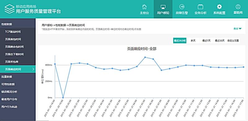Expand 性能数据 sidebar section
This screenshot has height=121, width=248.
click(x=18, y=24)
